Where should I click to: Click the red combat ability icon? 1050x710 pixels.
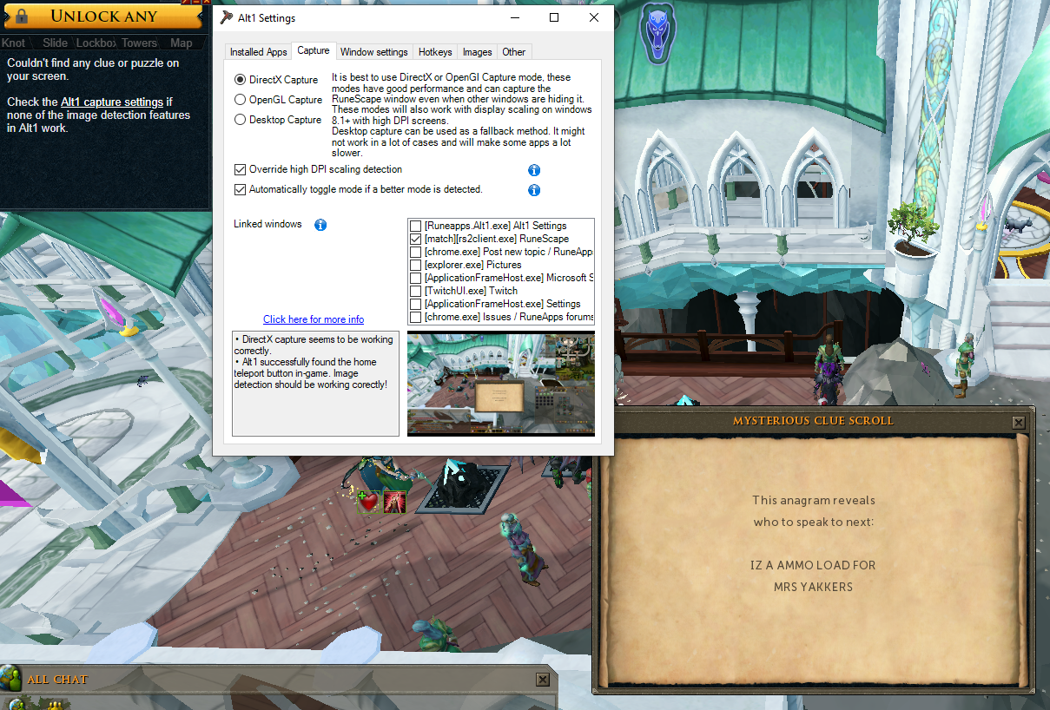(395, 501)
